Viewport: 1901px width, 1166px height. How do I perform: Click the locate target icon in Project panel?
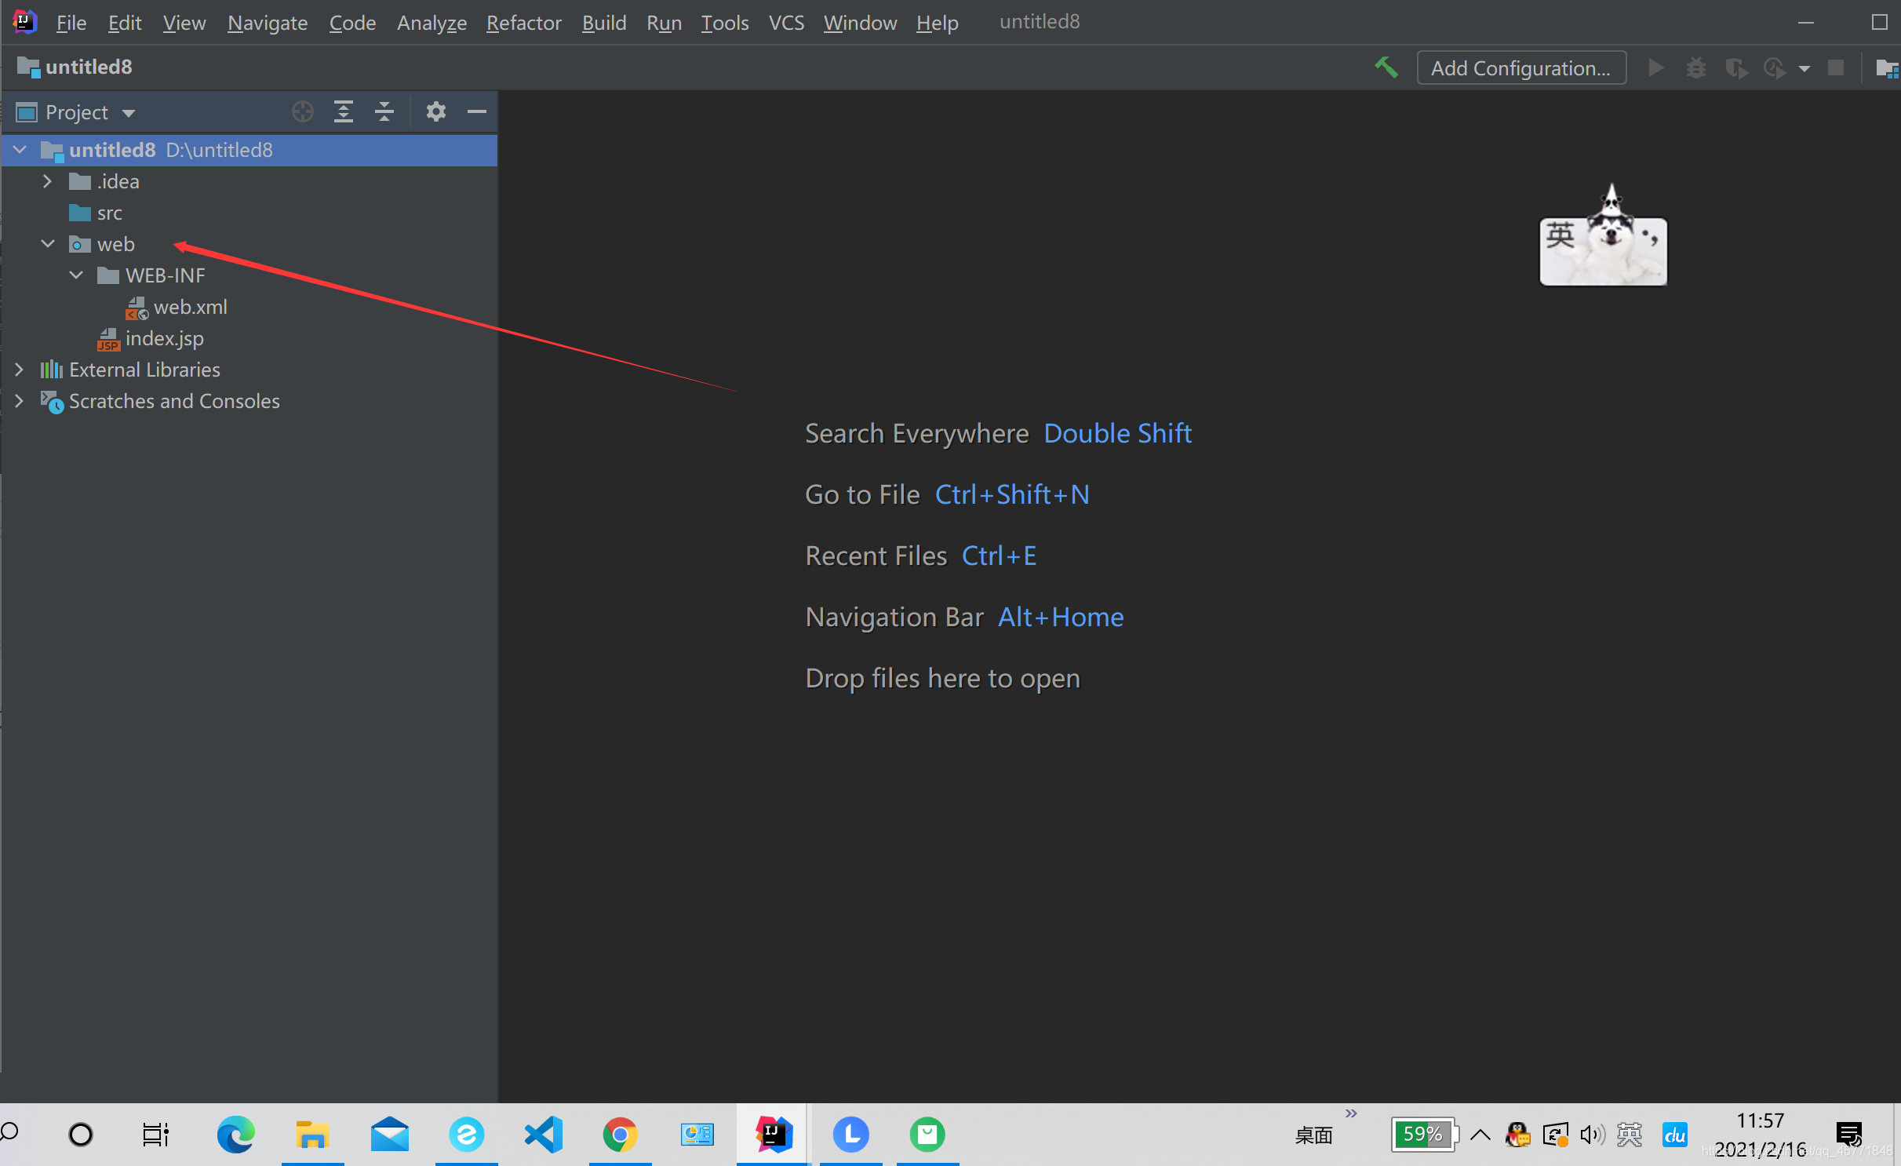pos(302,112)
